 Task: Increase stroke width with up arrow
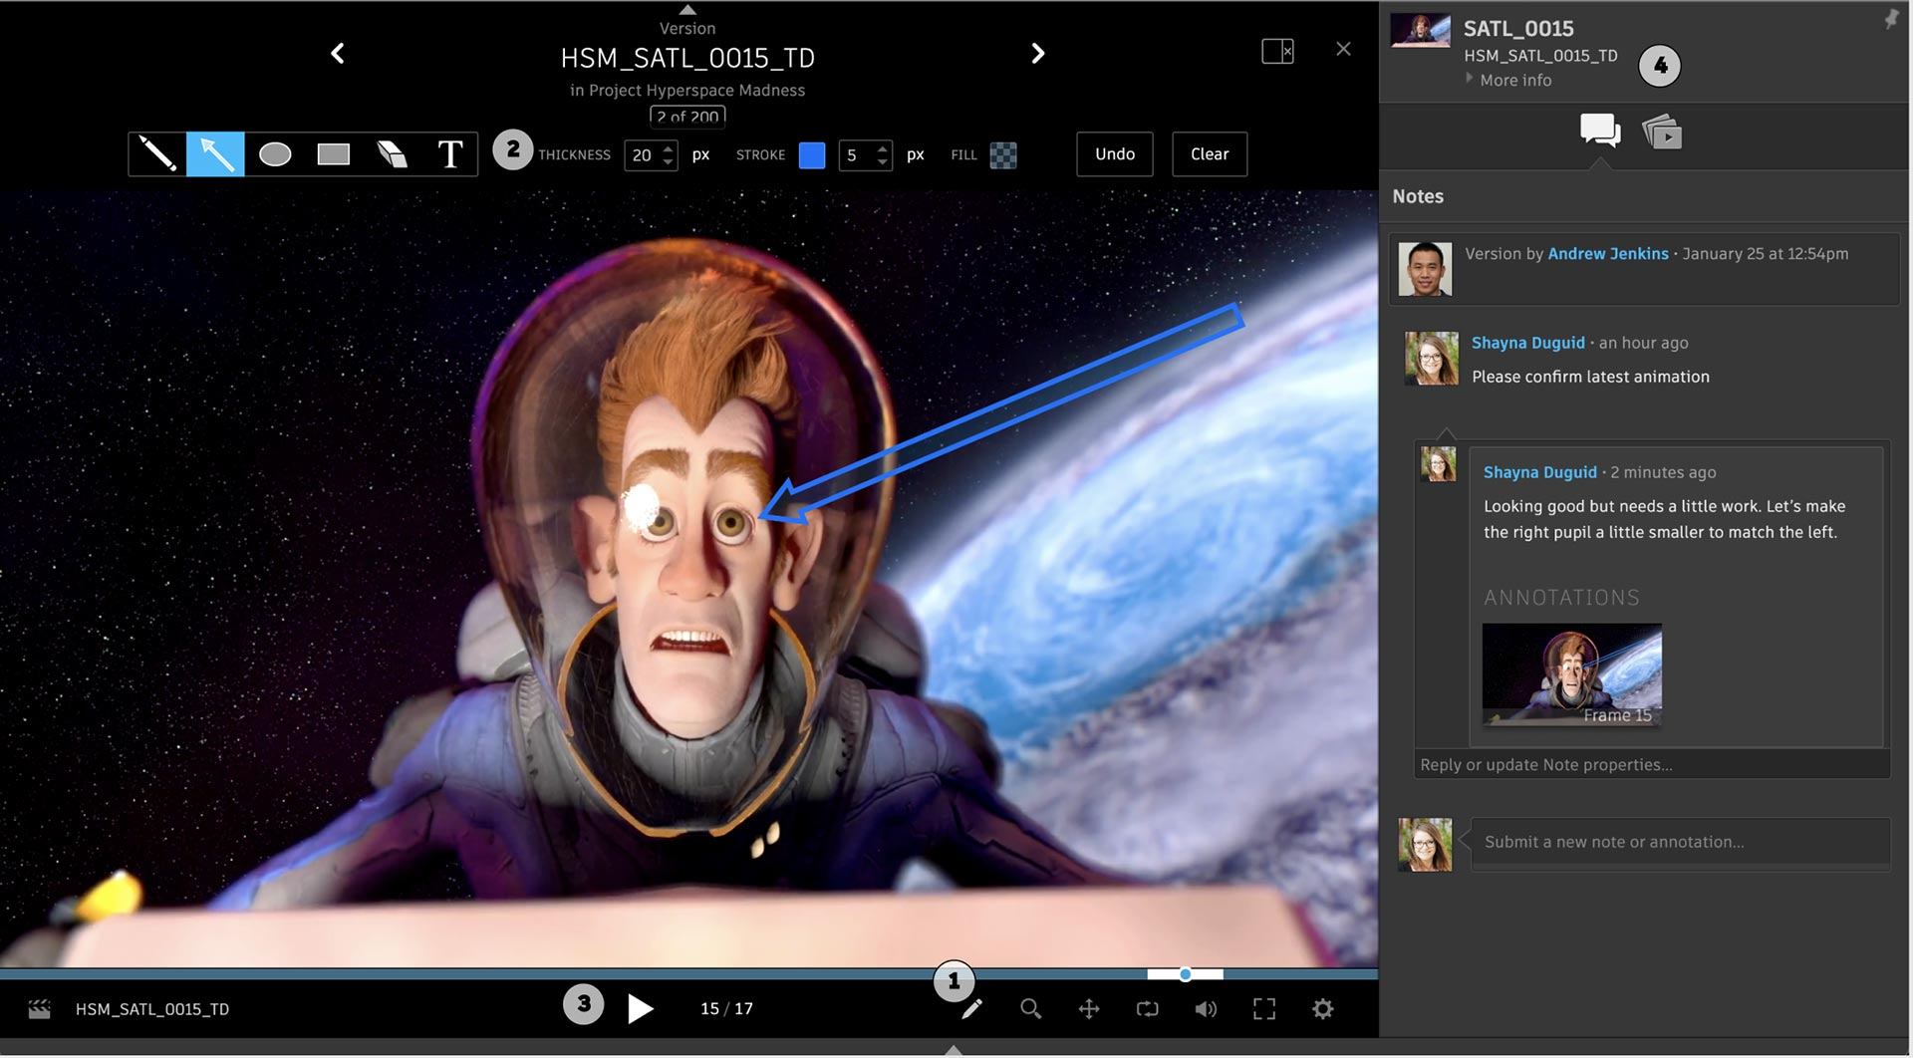tap(883, 147)
